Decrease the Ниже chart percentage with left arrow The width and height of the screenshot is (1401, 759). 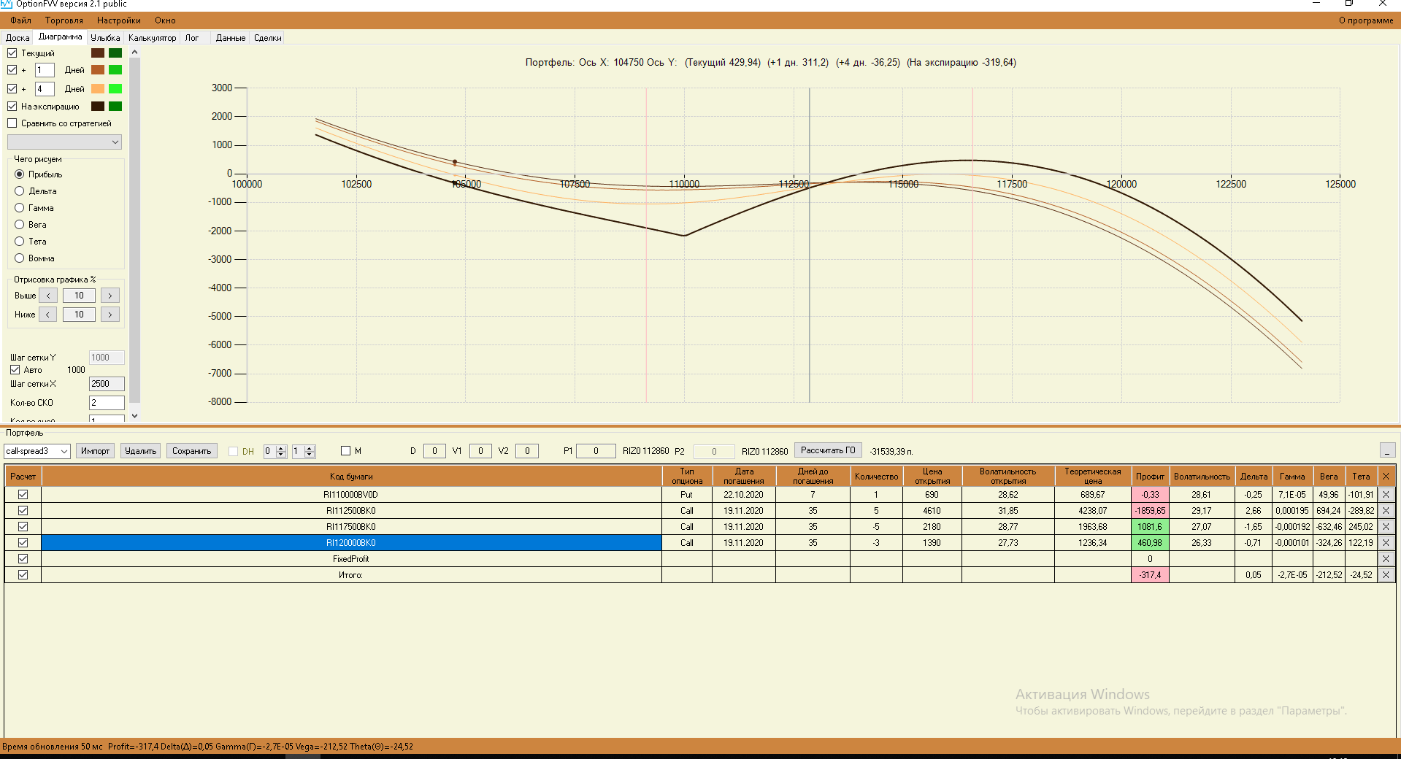tap(48, 315)
